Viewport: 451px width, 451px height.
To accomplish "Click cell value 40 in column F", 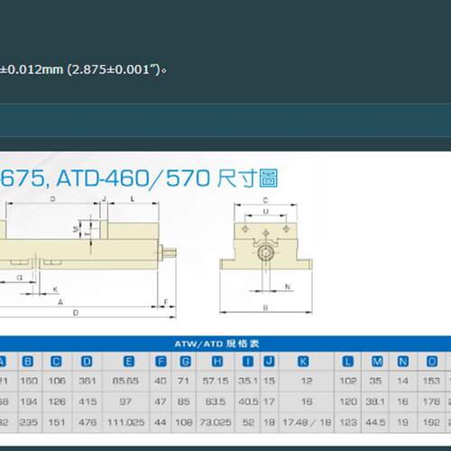I will (x=161, y=382).
